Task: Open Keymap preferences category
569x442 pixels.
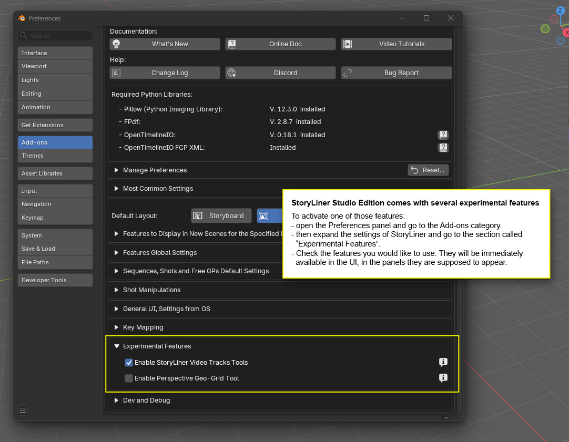Action: [x=55, y=218]
